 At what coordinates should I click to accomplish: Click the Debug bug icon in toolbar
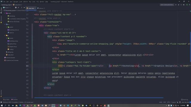178,5
